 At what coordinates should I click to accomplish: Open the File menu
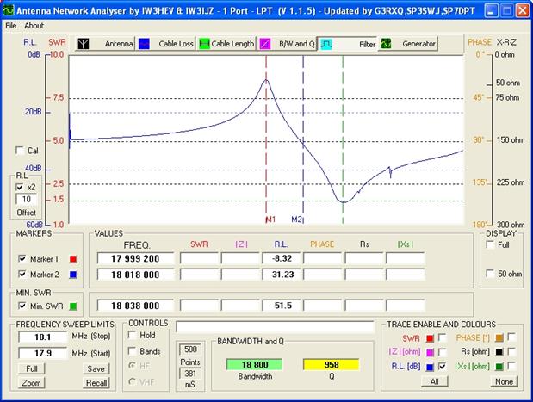click(x=11, y=25)
